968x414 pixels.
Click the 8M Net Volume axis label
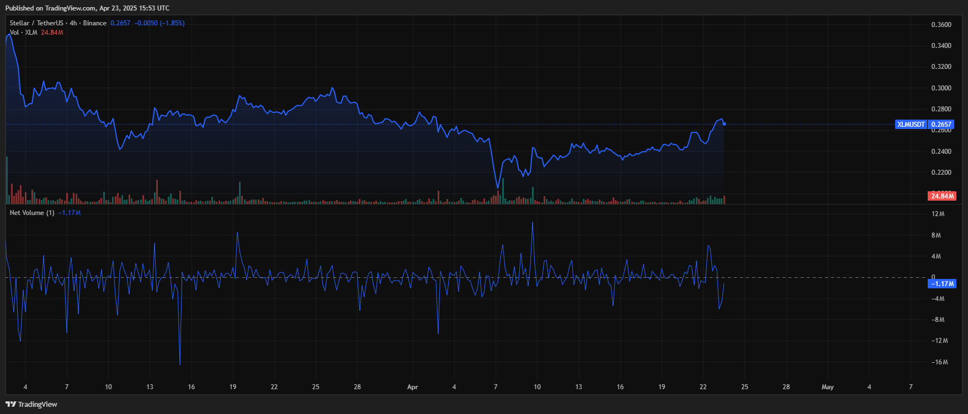coord(937,235)
